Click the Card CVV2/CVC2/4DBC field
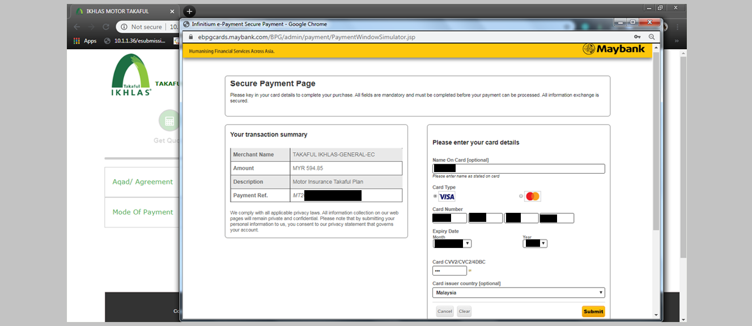This screenshot has height=326, width=752. 449,271
